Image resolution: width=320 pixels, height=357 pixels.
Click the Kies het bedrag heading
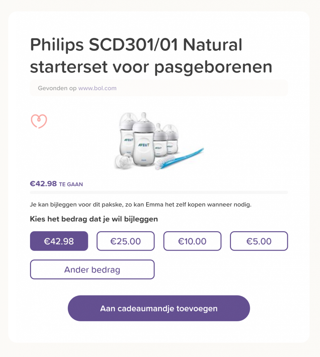(x=94, y=219)
